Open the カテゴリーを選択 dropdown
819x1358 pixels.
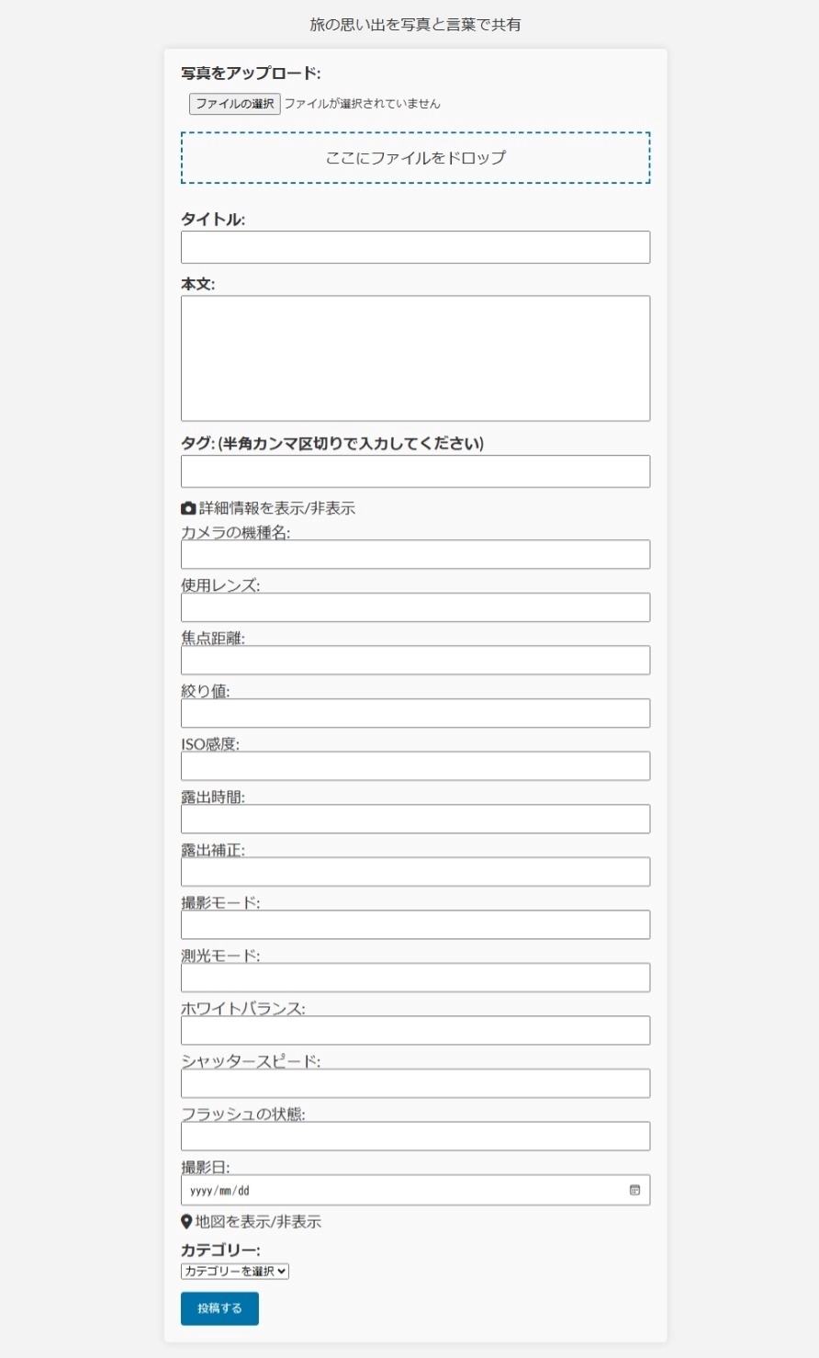[x=235, y=1272]
